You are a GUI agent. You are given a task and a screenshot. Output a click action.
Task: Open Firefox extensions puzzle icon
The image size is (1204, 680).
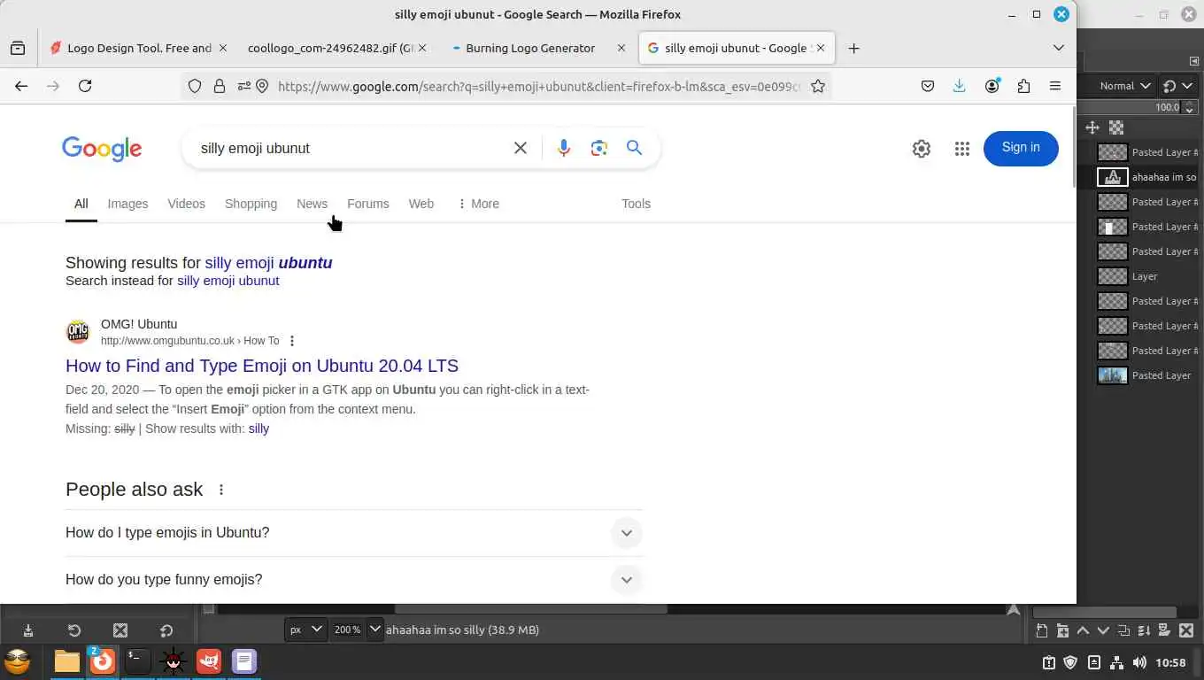1023,86
